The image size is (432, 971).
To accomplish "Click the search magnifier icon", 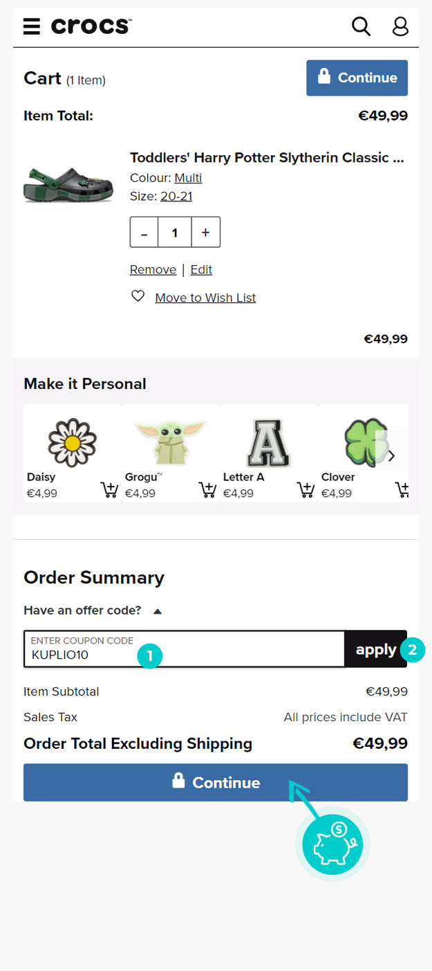I will tap(361, 27).
